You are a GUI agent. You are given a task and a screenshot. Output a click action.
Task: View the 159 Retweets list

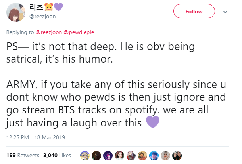coord(23,155)
